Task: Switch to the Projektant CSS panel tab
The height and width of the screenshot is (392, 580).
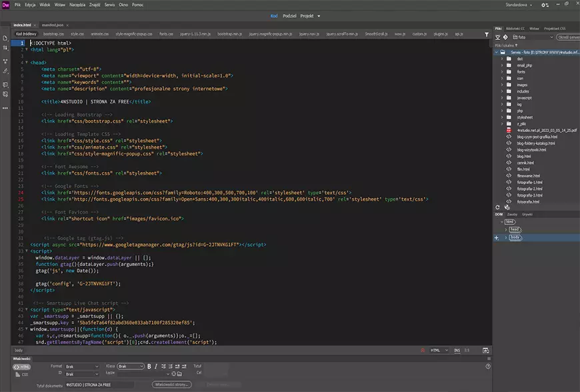Action: 555,29
